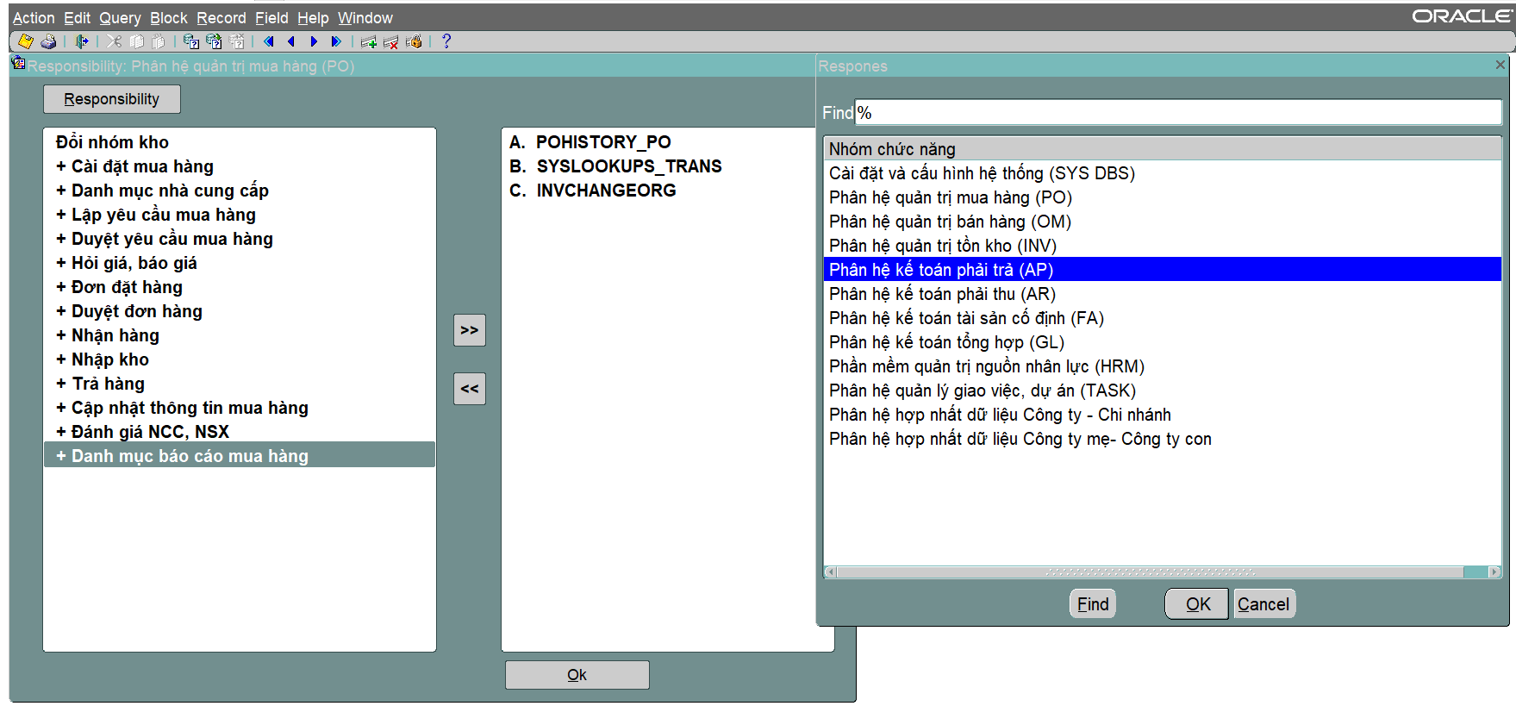The width and height of the screenshot is (1516, 706).
Task: Click the Find button beside OK
Action: tap(1093, 603)
